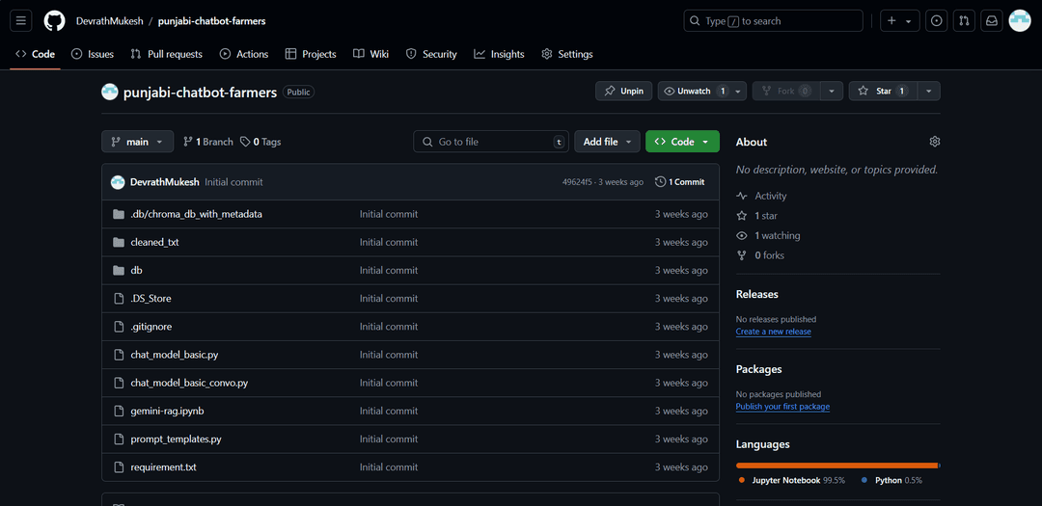This screenshot has width=1042, height=506.
Task: Expand the Star lists dropdown caret
Action: point(928,91)
